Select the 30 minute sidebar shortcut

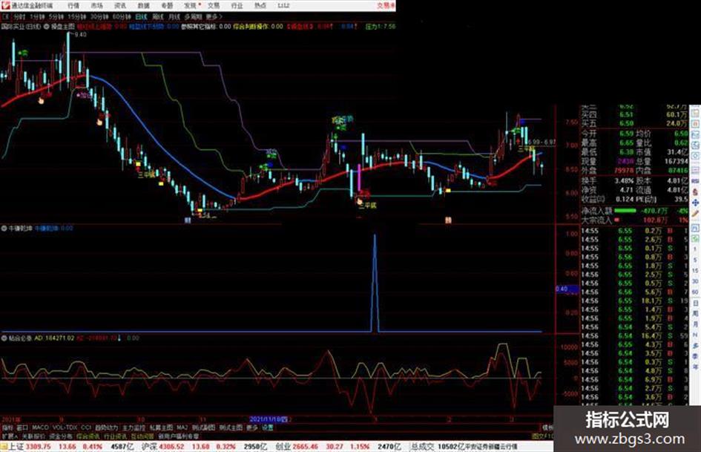(695, 281)
